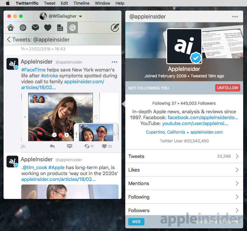Click the 'Twitter User #20,542,450' text
The width and height of the screenshot is (247, 231).
coord(184,141)
